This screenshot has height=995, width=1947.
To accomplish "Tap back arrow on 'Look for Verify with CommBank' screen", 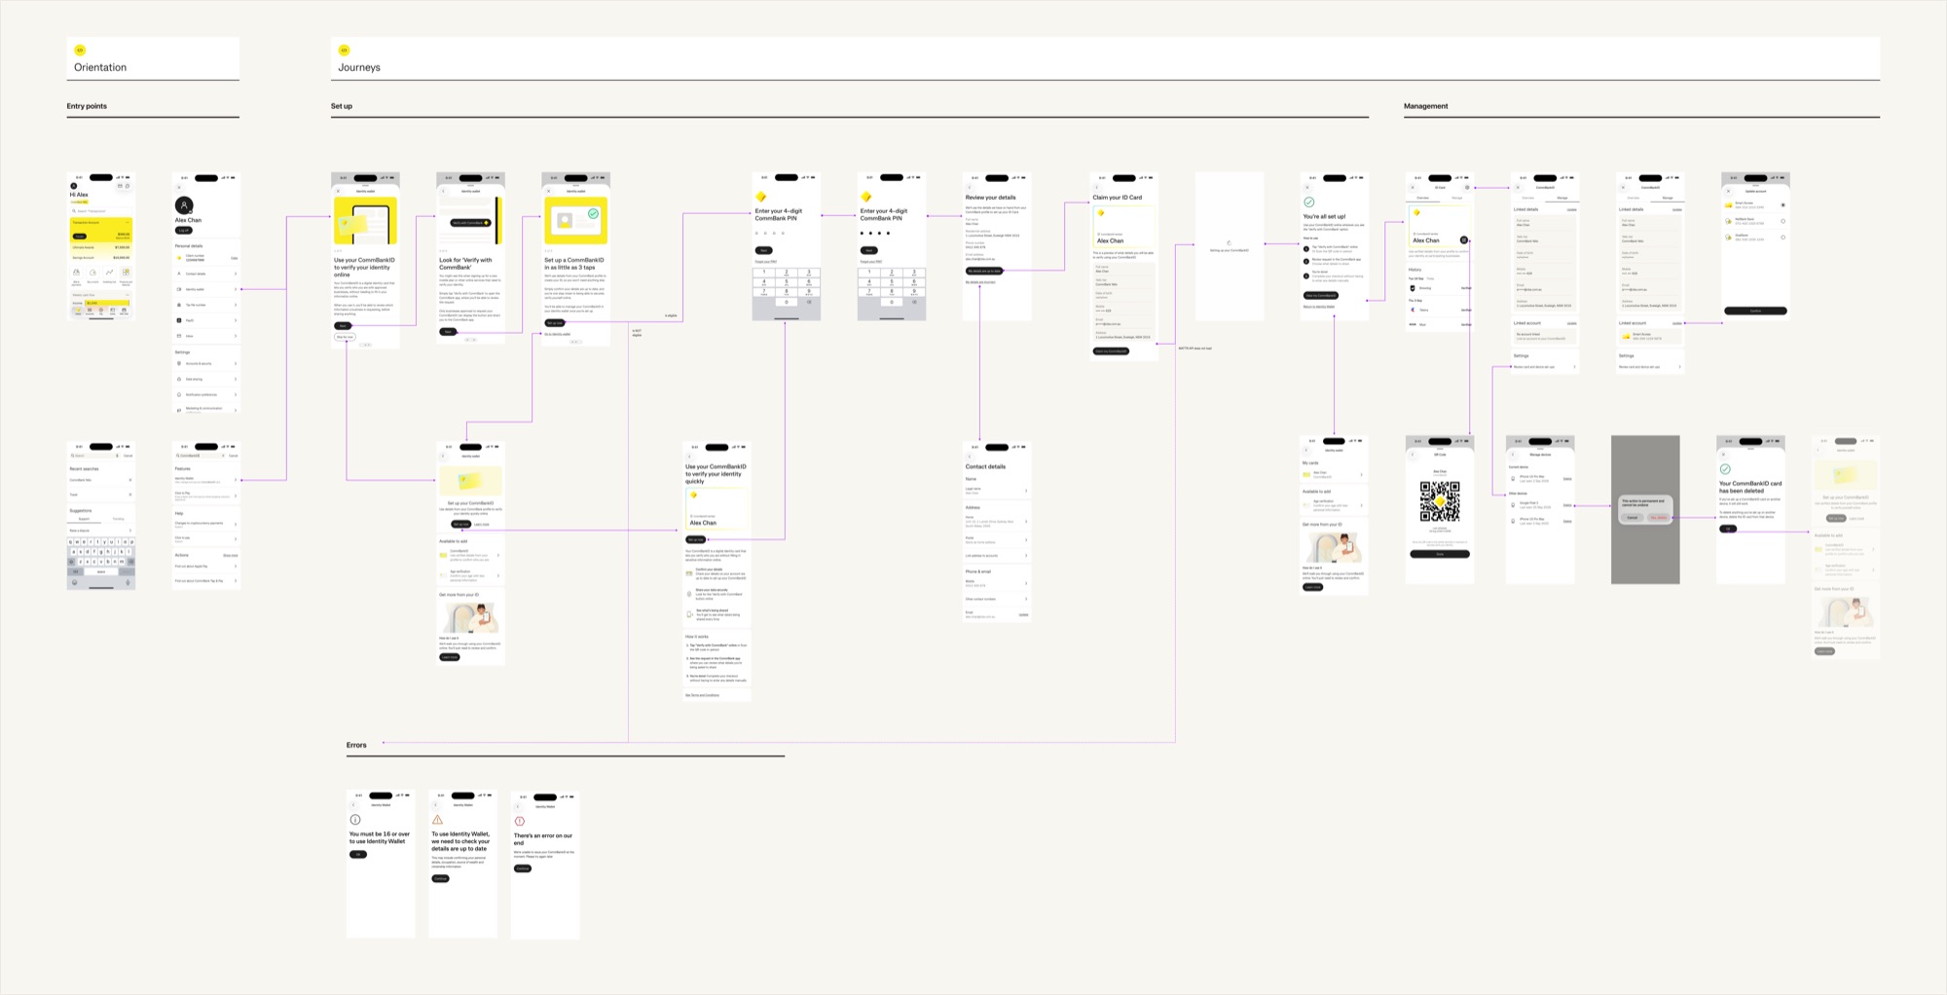I will [443, 191].
